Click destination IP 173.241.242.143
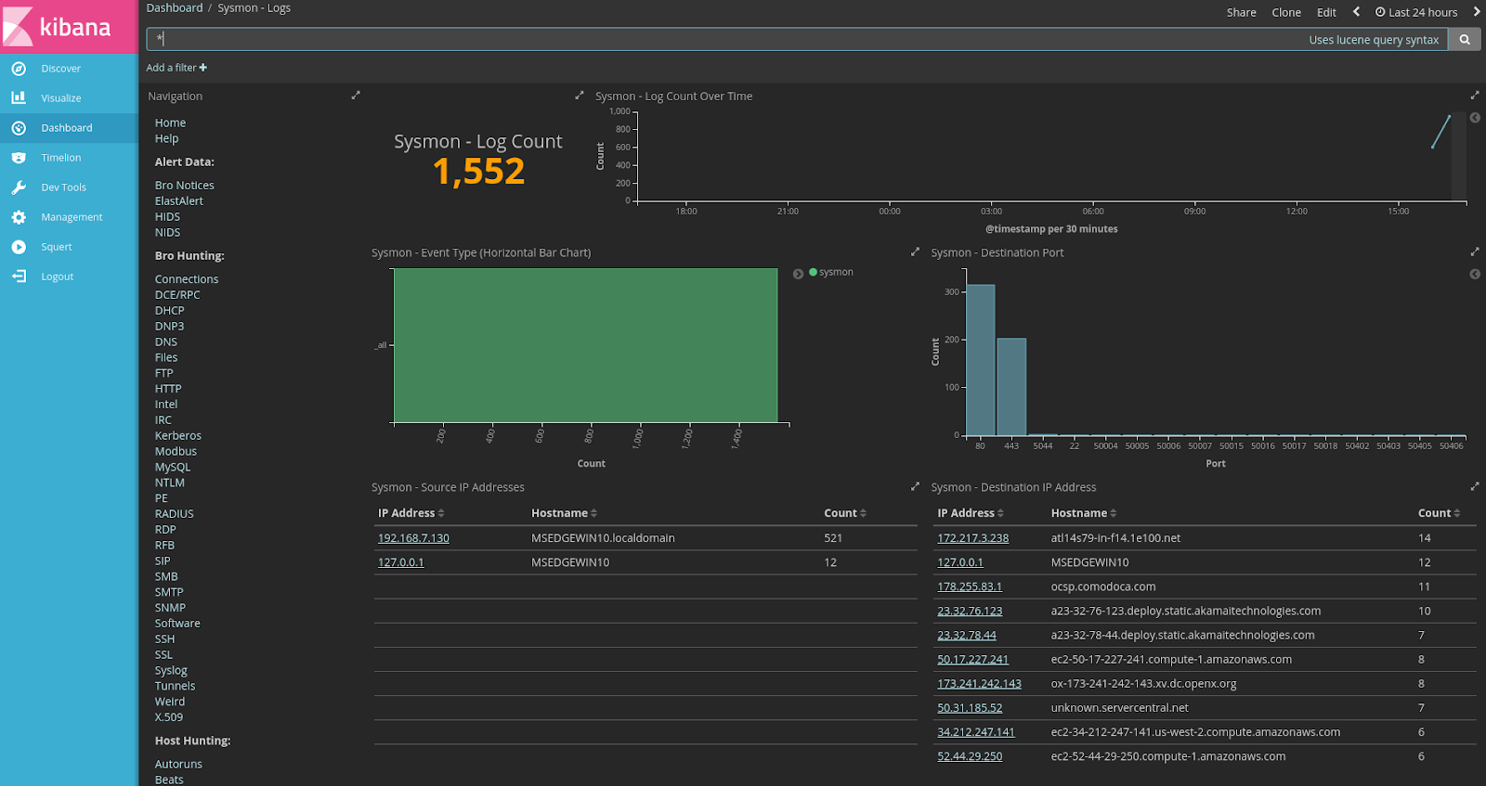The height and width of the screenshot is (786, 1486). (x=979, y=684)
